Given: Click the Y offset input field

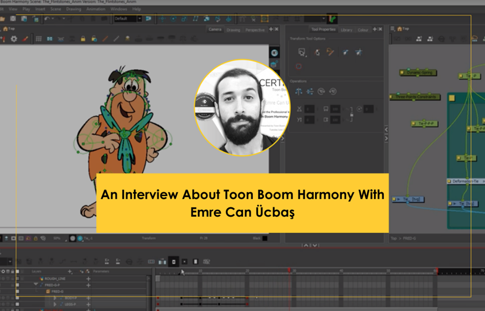Looking at the screenshot, I should coord(310,119).
